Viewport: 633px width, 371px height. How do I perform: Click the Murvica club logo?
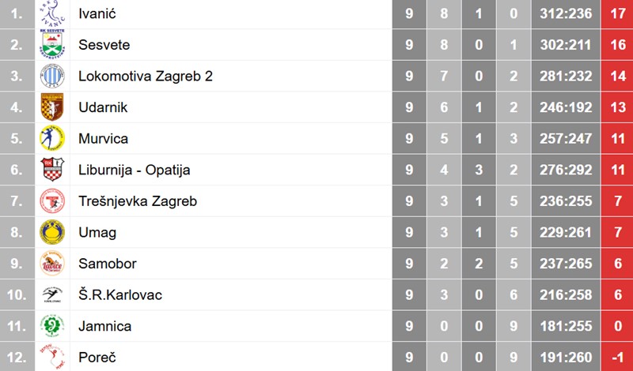coord(53,138)
